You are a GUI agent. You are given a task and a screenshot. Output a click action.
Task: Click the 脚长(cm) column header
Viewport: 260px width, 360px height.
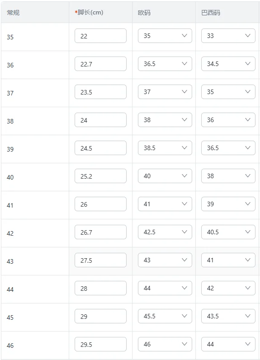tap(89, 12)
